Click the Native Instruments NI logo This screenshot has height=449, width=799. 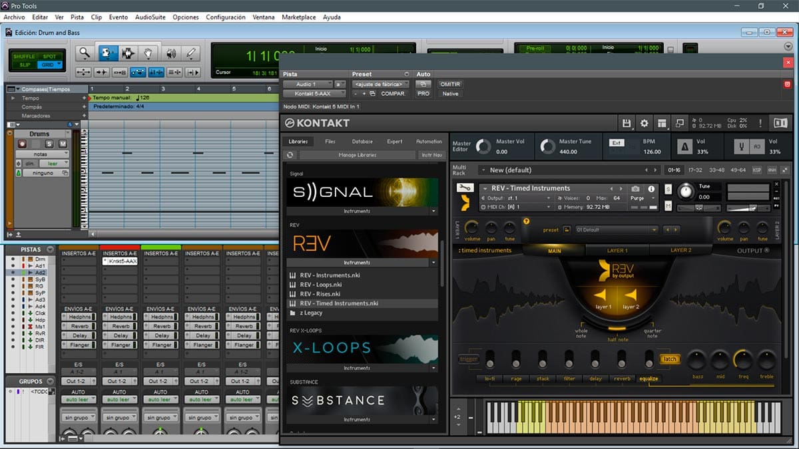[x=780, y=123]
